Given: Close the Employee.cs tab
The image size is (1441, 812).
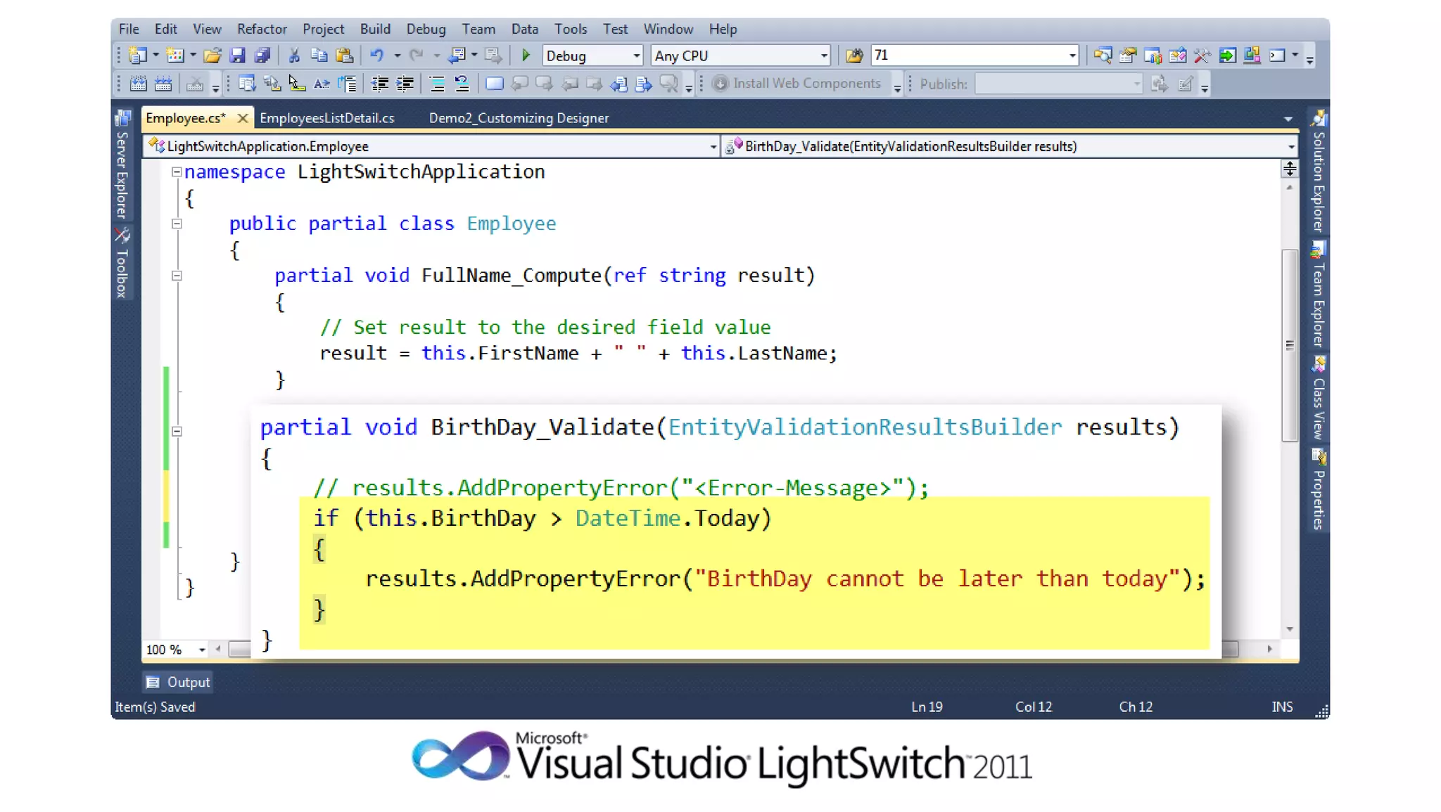Looking at the screenshot, I should [242, 118].
